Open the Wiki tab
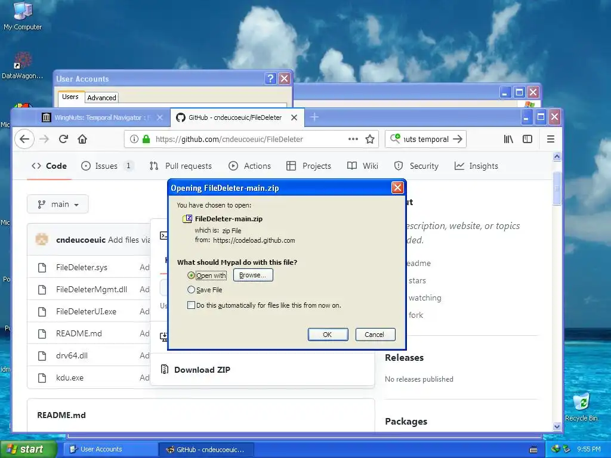611x458 pixels. [x=362, y=166]
